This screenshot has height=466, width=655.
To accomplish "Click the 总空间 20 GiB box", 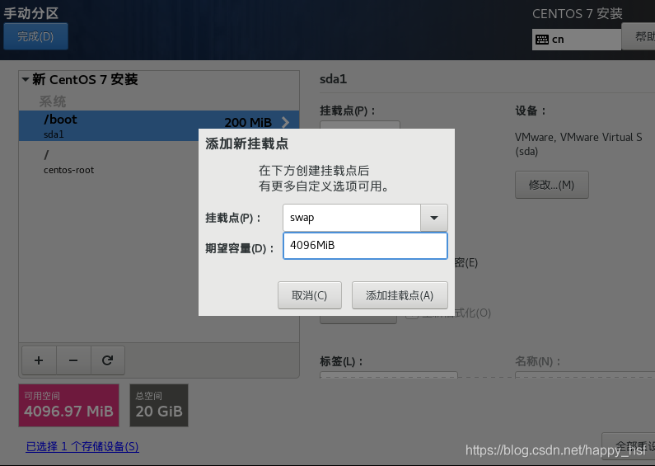I will point(159,405).
